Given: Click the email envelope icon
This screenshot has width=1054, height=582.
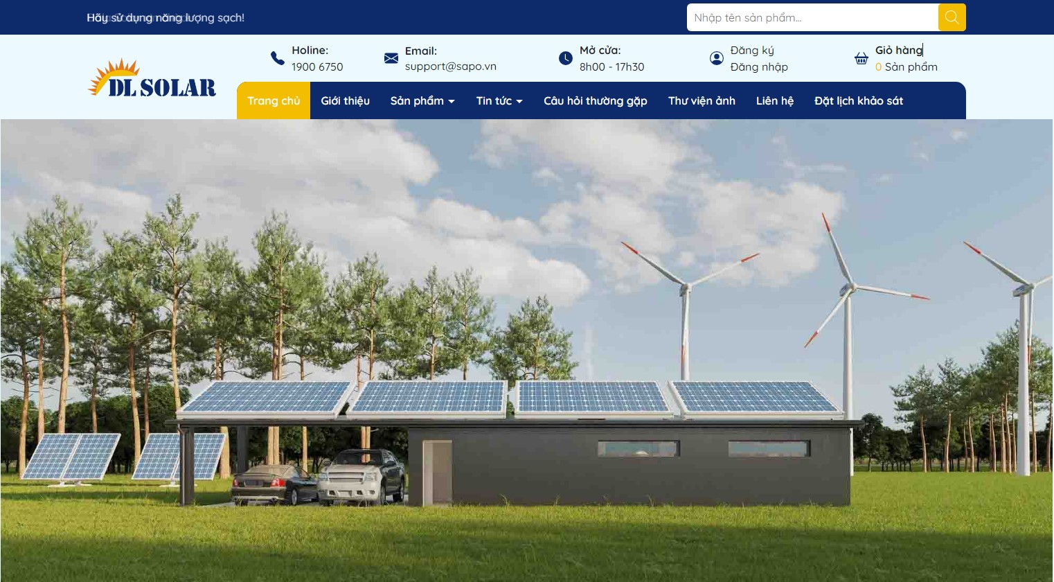Looking at the screenshot, I should (391, 58).
